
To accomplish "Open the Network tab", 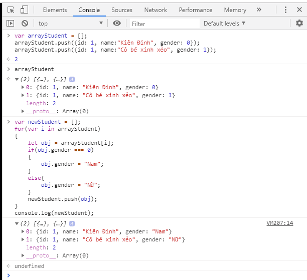I will click(x=156, y=10).
